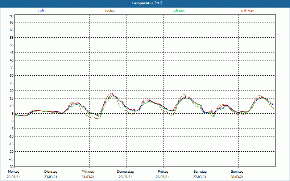Click the 'Montag' day label
This screenshot has width=290, height=181.
coord(13,172)
